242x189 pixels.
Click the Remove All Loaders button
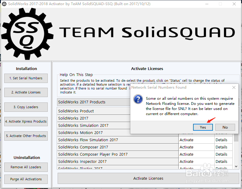click(x=26, y=167)
